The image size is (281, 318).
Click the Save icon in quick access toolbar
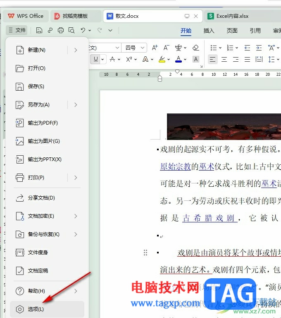(39, 30)
